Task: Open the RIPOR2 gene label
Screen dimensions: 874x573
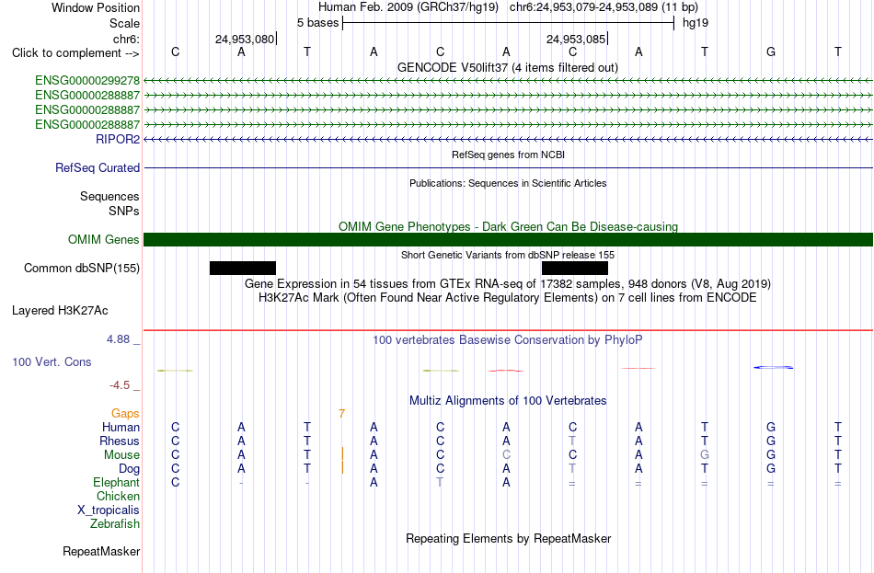Action: coord(118,139)
